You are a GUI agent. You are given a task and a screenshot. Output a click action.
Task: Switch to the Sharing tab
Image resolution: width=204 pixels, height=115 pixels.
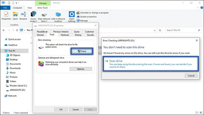pyautogui.click(x=78, y=35)
